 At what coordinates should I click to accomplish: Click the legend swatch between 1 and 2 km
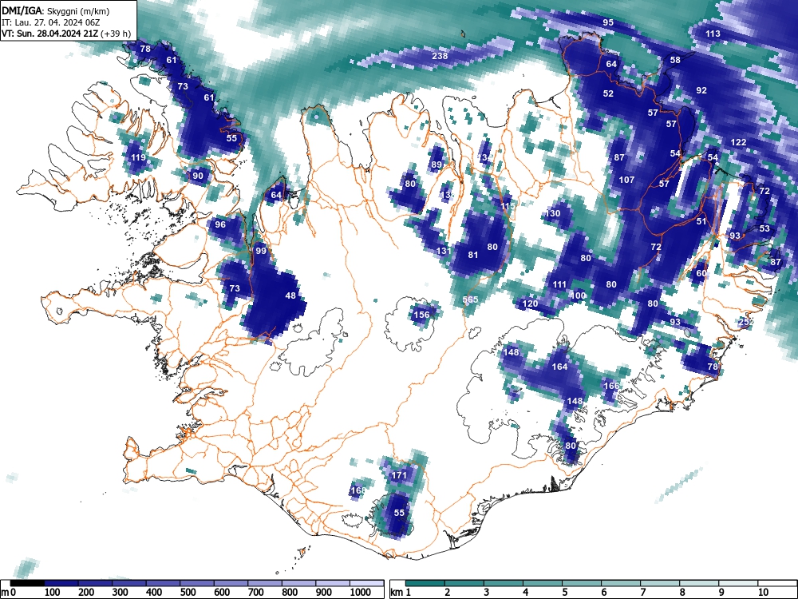425,583
